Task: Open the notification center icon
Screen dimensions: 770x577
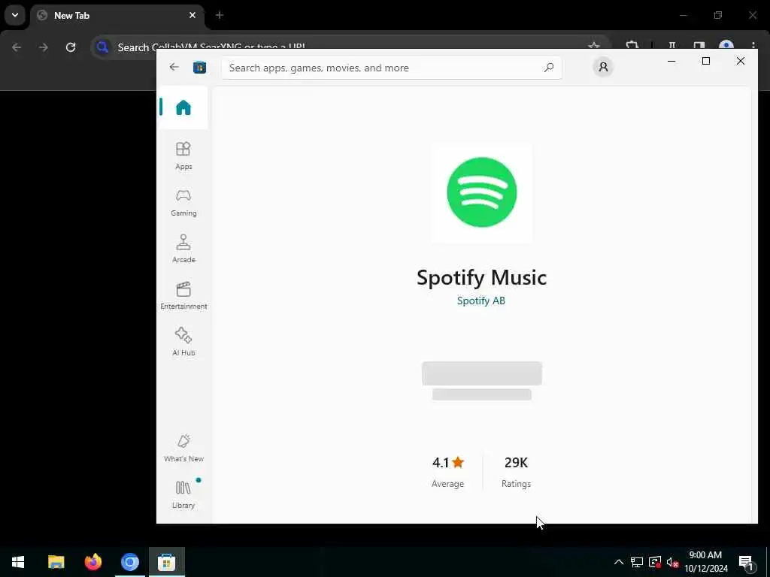Action: pyautogui.click(x=747, y=562)
